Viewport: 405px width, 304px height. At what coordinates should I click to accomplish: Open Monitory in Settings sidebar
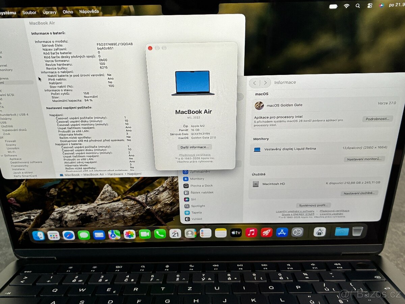pos(197,179)
